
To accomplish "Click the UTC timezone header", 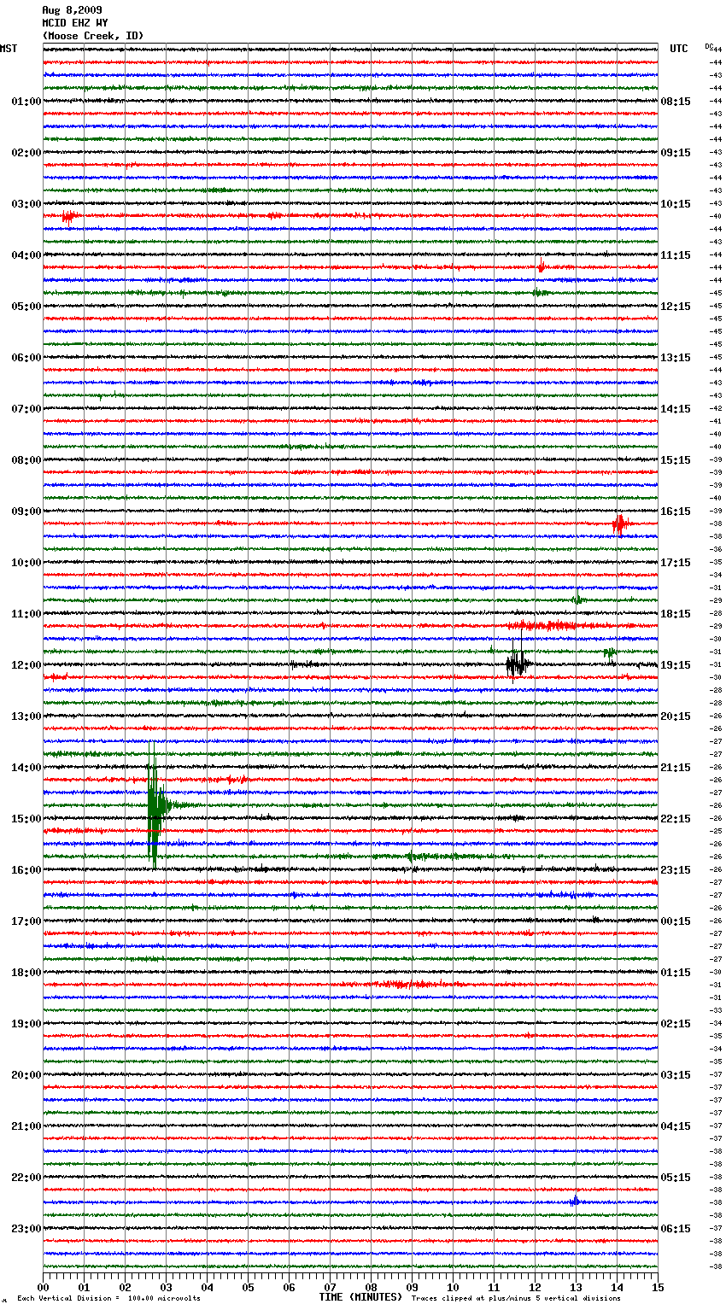I will coord(679,49).
